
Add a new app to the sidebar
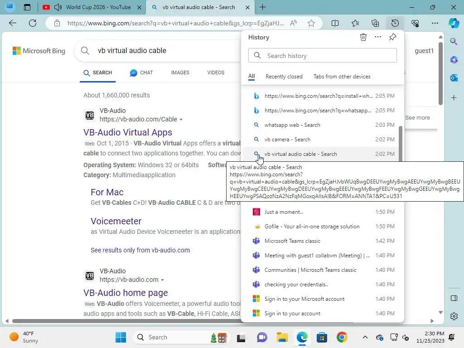[x=454, y=98]
